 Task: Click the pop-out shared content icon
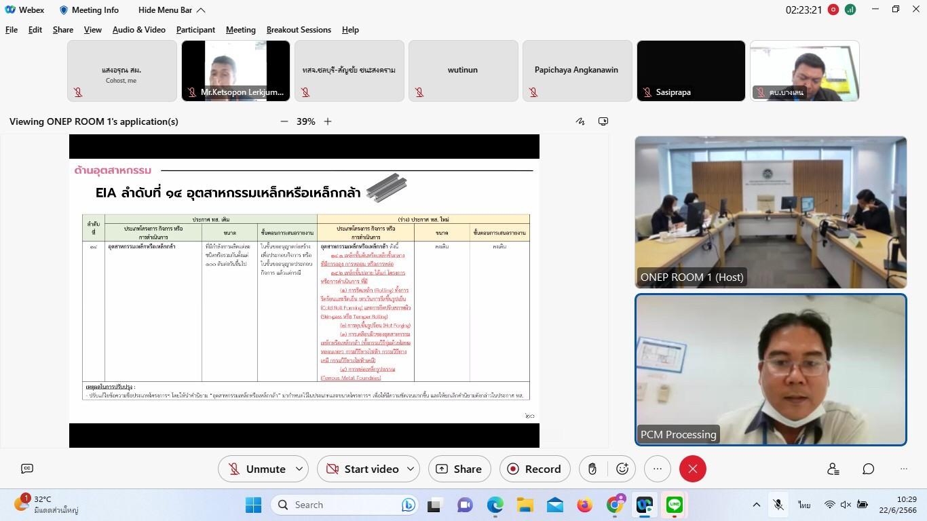click(x=603, y=121)
